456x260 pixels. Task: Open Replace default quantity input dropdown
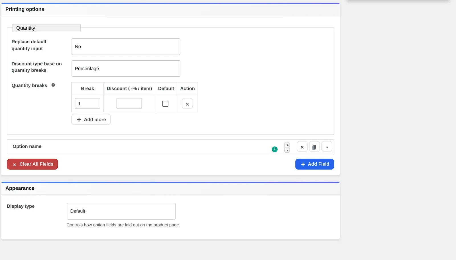click(x=126, y=47)
